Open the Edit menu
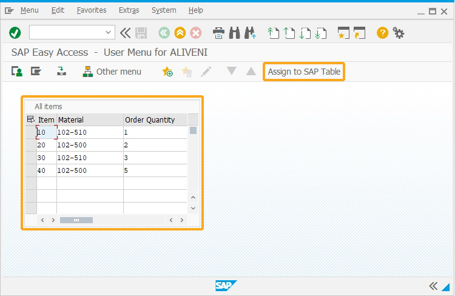Image resolution: width=455 pixels, height=296 pixels. point(58,10)
